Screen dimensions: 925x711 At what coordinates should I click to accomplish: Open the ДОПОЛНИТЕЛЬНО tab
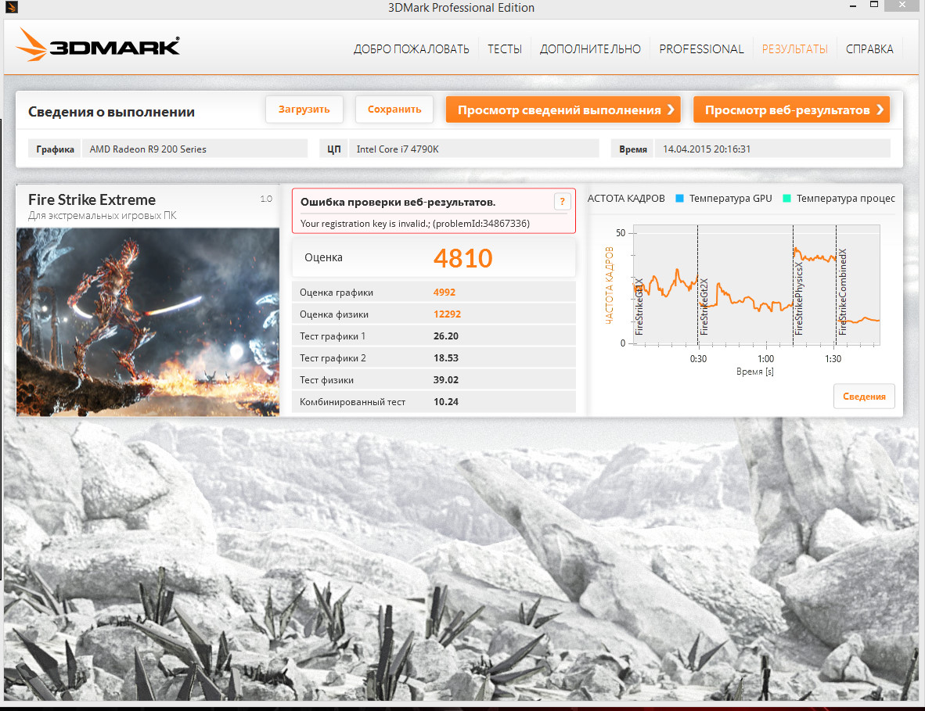point(590,49)
